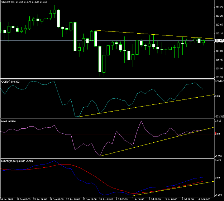Select the 210.45 price axis label
The height and width of the screenshot is (201, 224).
pos(219,60)
